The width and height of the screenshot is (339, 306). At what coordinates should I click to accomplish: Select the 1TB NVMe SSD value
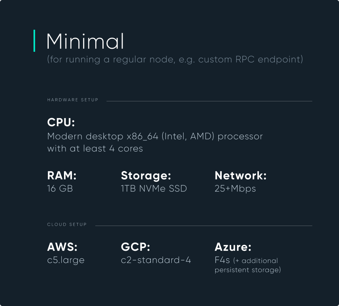(154, 189)
